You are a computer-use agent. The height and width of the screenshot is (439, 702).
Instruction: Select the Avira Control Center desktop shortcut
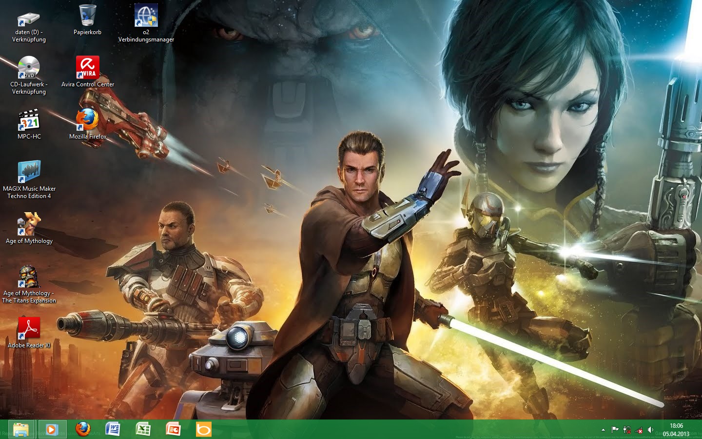click(x=88, y=68)
